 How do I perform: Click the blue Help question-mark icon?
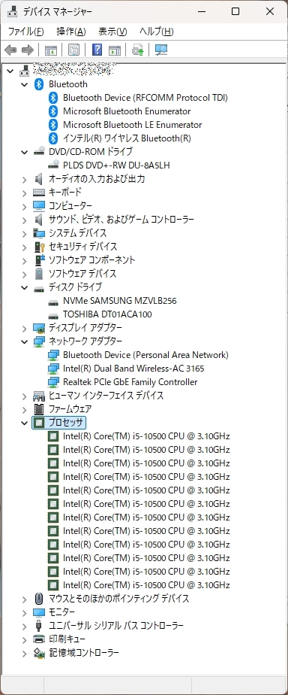pyautogui.click(x=97, y=50)
